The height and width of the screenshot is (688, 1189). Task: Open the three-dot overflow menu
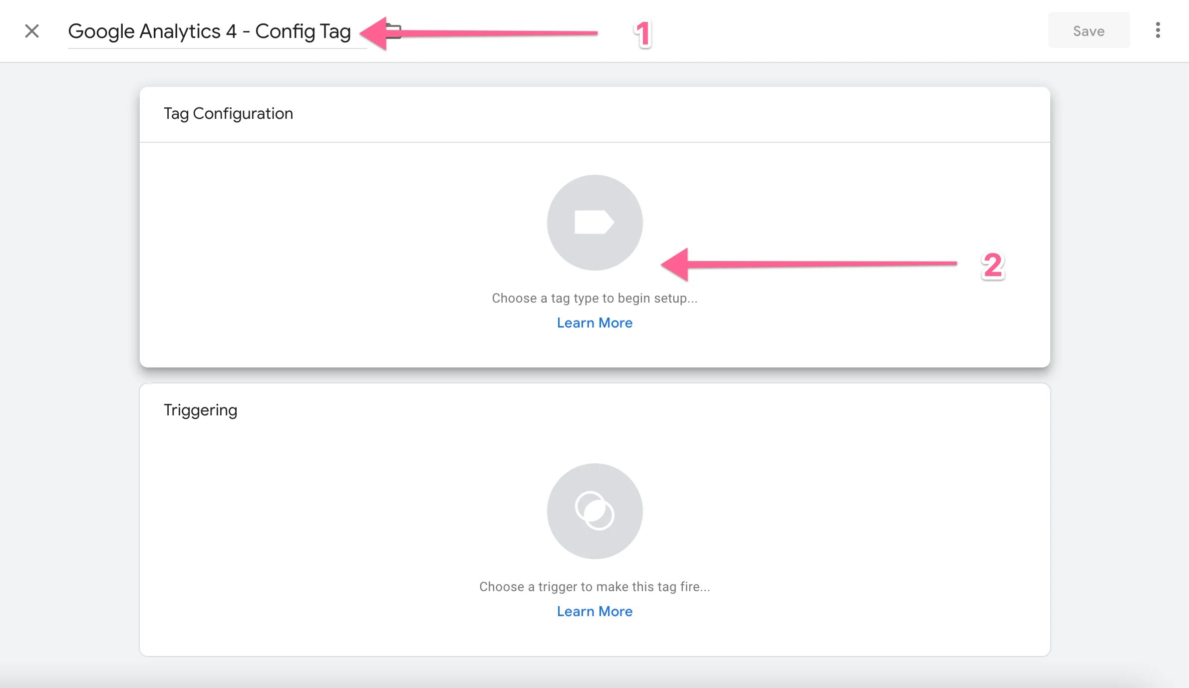pyautogui.click(x=1157, y=30)
